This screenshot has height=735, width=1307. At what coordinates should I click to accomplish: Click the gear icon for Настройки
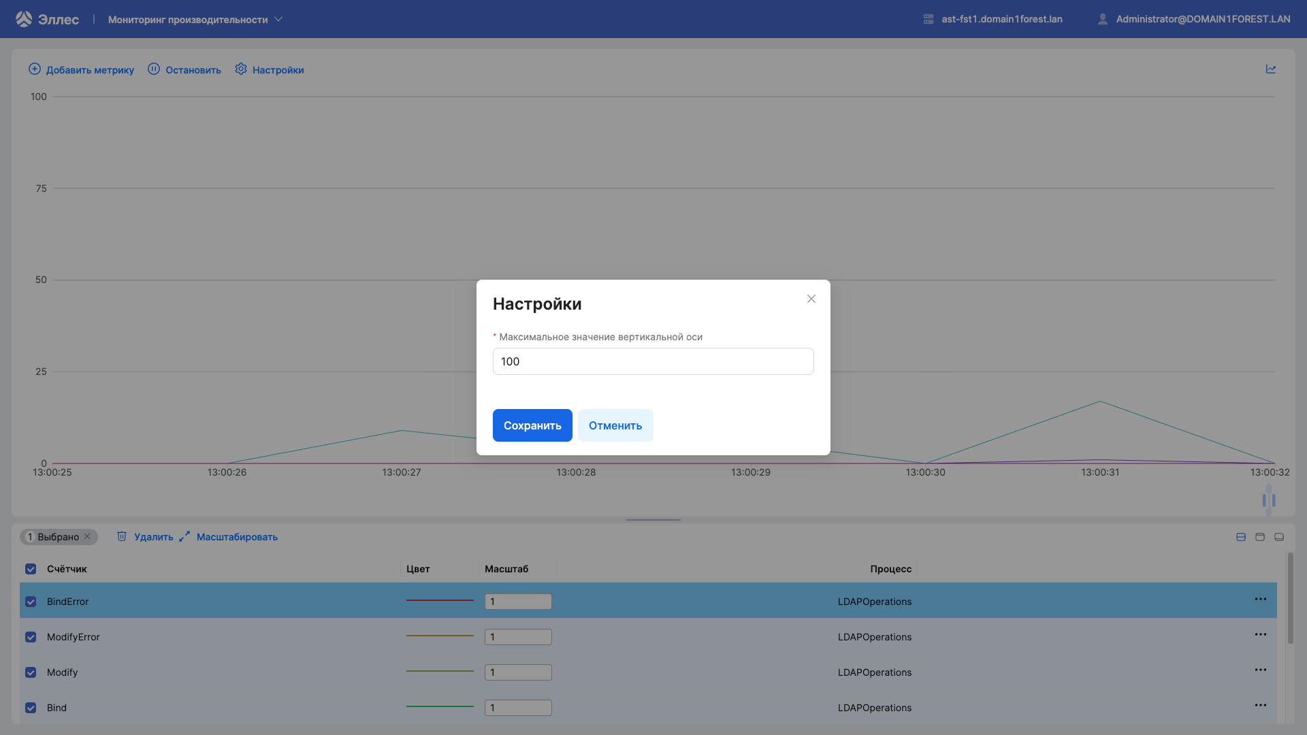click(241, 69)
